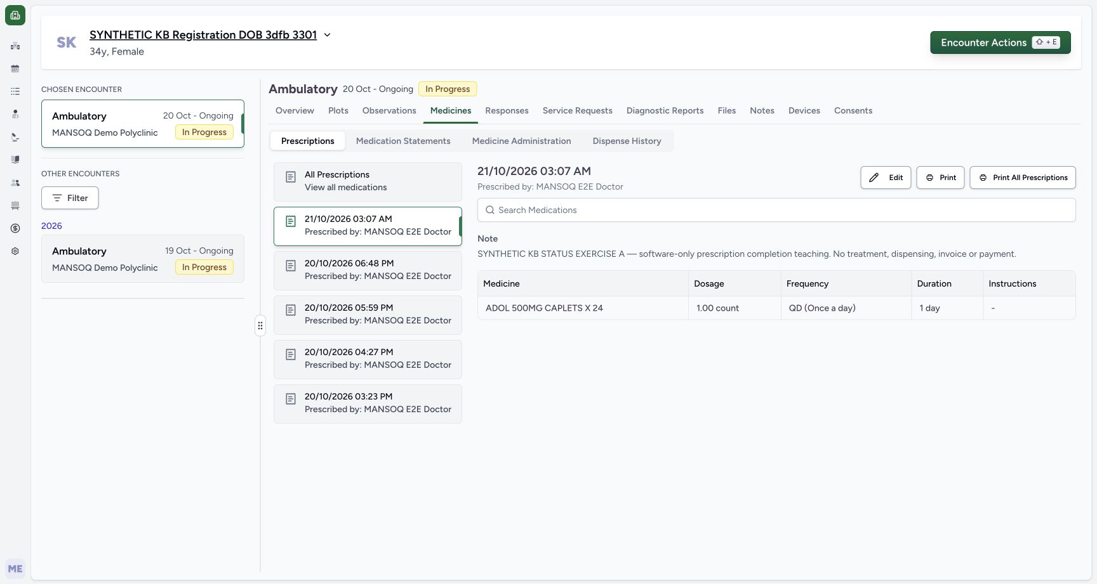This screenshot has width=1097, height=584.
Task: Open the dollar billing sidebar icon
Action: click(x=15, y=228)
